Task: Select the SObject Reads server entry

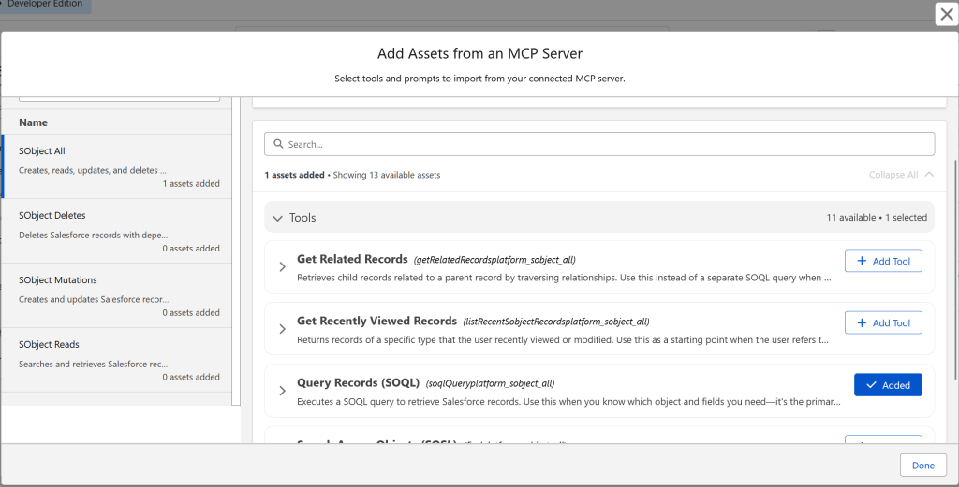Action: [x=117, y=360]
